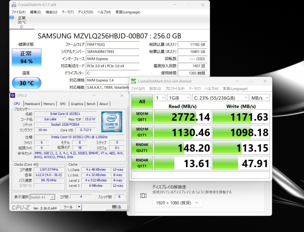304x232 pixels.
Task: Click the interface value NVM Express
Action: (x=112, y=59)
